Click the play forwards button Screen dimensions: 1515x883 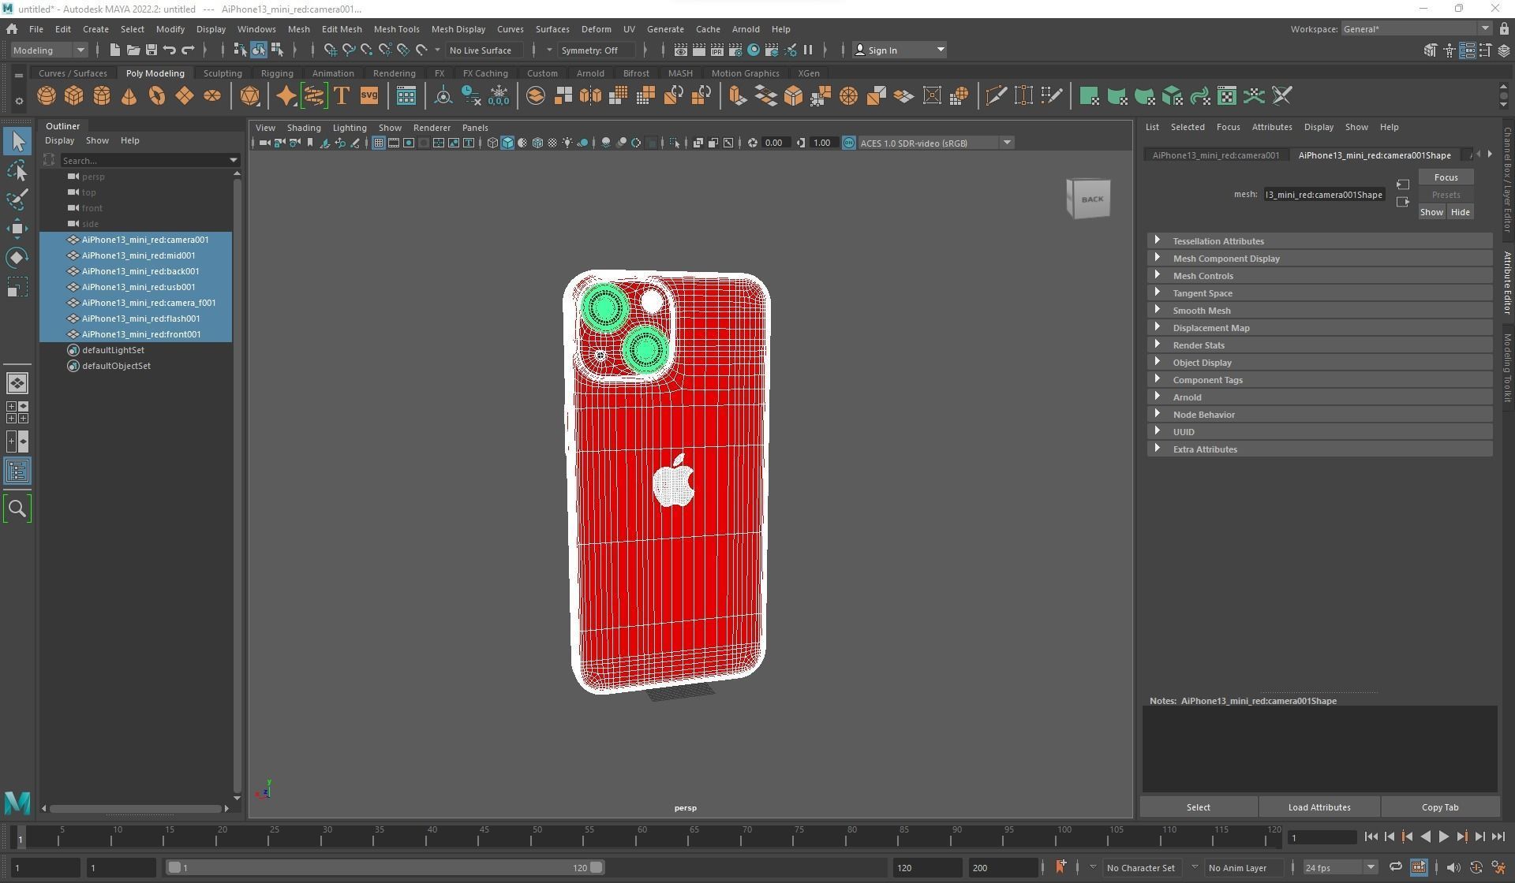pyautogui.click(x=1443, y=837)
